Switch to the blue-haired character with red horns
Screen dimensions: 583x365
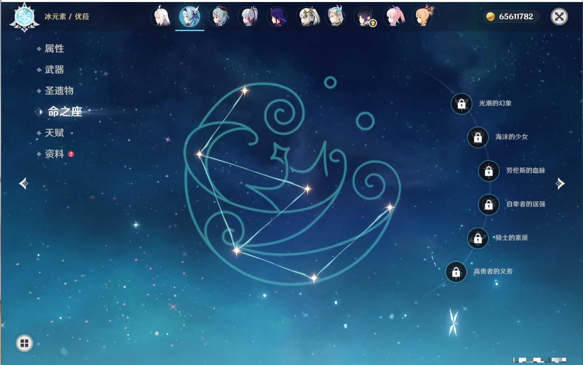[x=219, y=17]
